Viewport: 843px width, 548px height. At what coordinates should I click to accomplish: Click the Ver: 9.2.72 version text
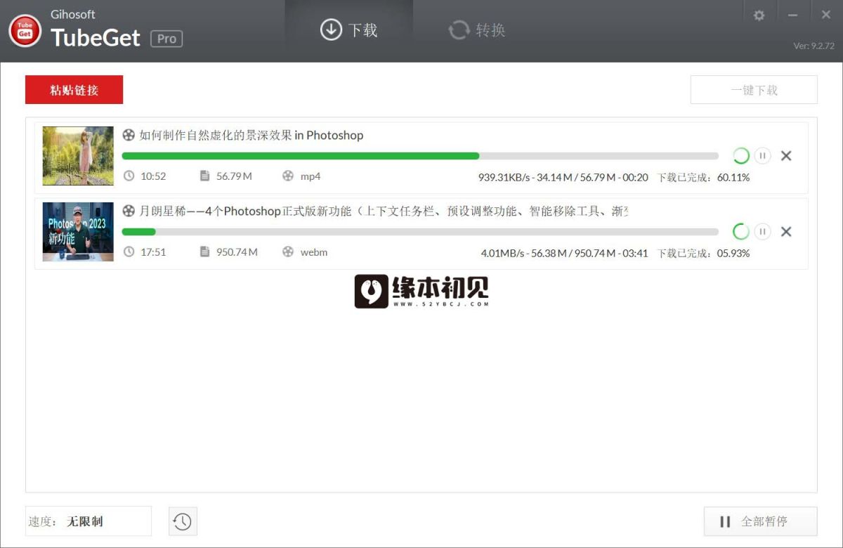point(813,46)
